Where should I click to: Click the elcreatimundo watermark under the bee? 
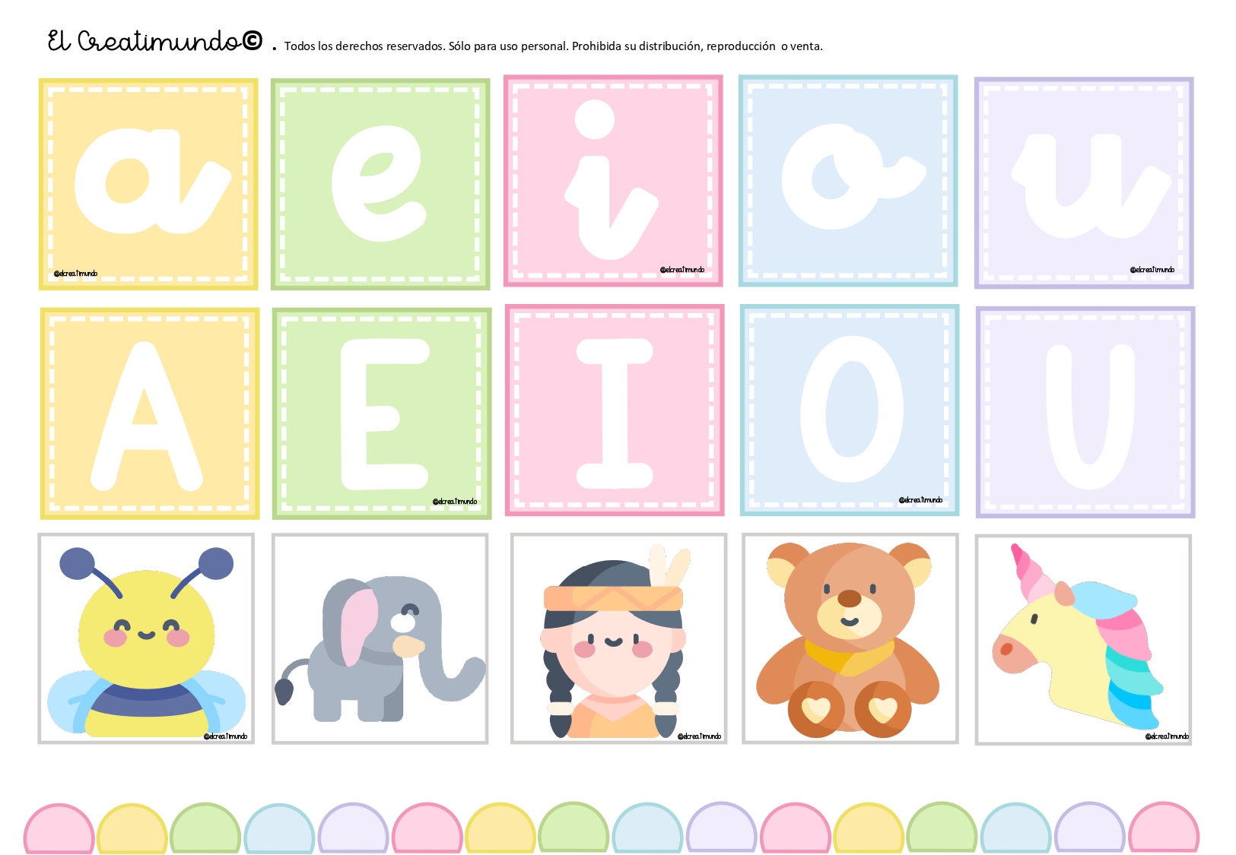click(225, 736)
